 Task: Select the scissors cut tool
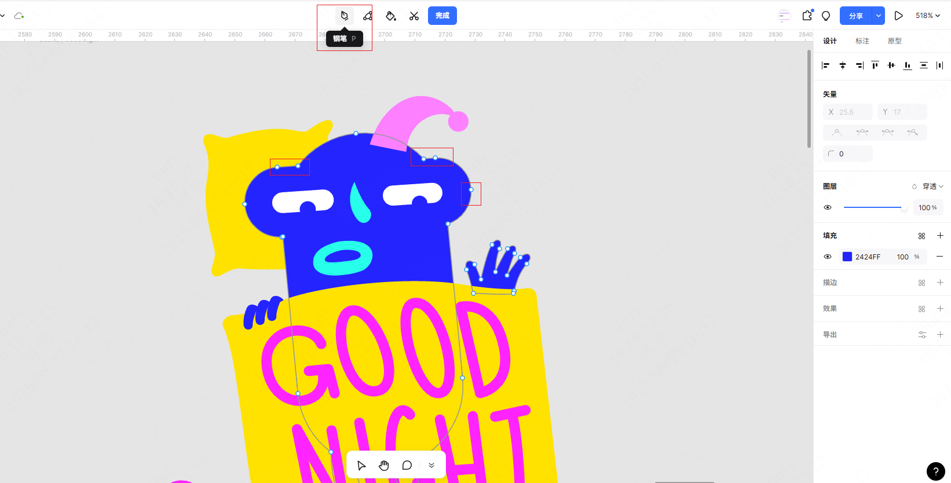click(x=414, y=16)
